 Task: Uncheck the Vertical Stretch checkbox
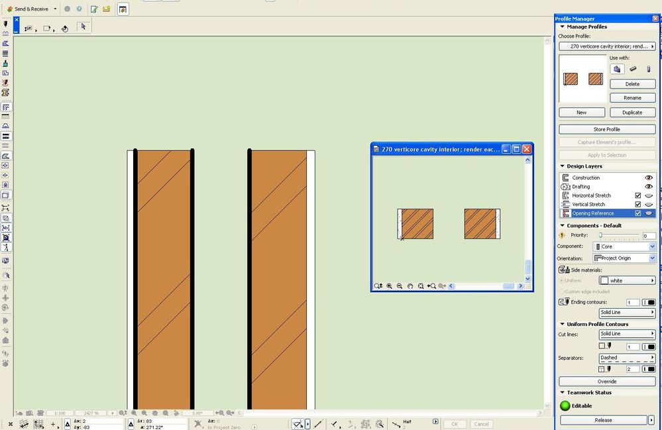638,204
